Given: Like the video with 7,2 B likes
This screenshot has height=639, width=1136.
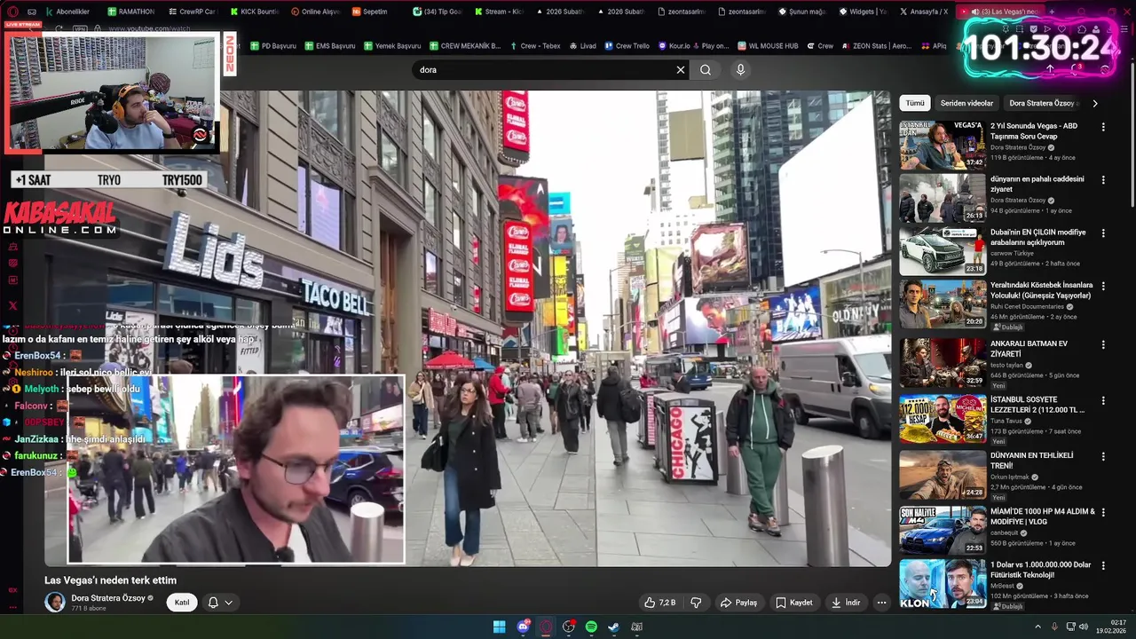Looking at the screenshot, I should coord(659,603).
